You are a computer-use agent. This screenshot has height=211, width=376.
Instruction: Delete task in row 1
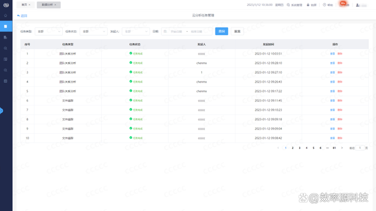pyautogui.click(x=340, y=54)
